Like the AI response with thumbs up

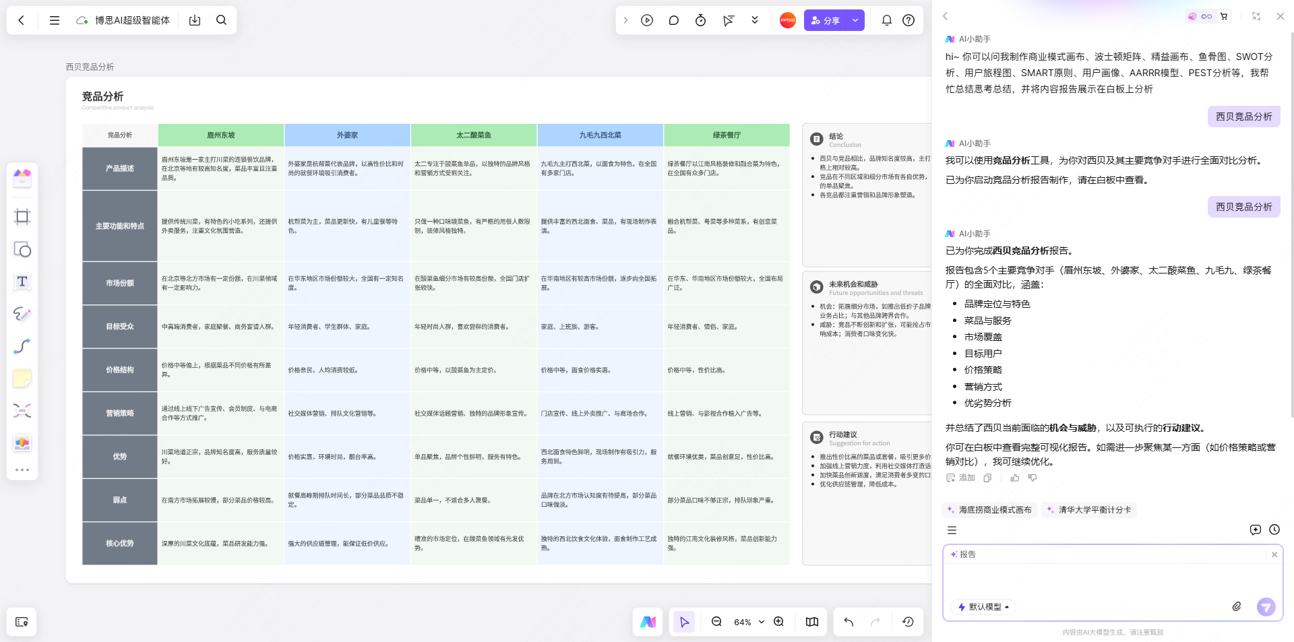coord(1014,478)
